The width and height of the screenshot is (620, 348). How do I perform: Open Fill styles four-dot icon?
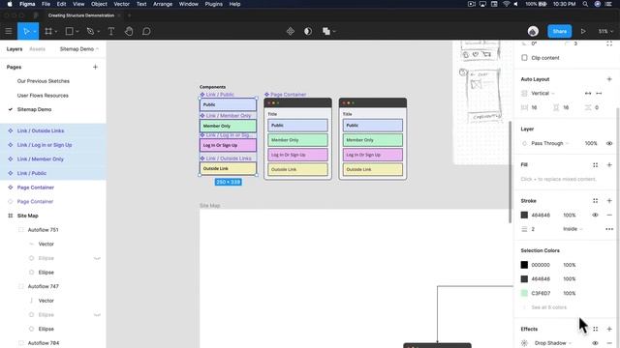point(595,165)
